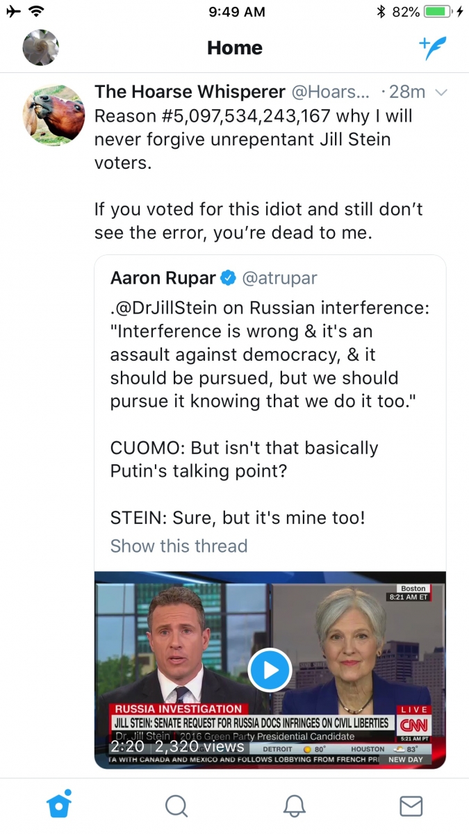Tap your profile avatar in the header
The width and height of the screenshot is (469, 834).
[x=41, y=48]
